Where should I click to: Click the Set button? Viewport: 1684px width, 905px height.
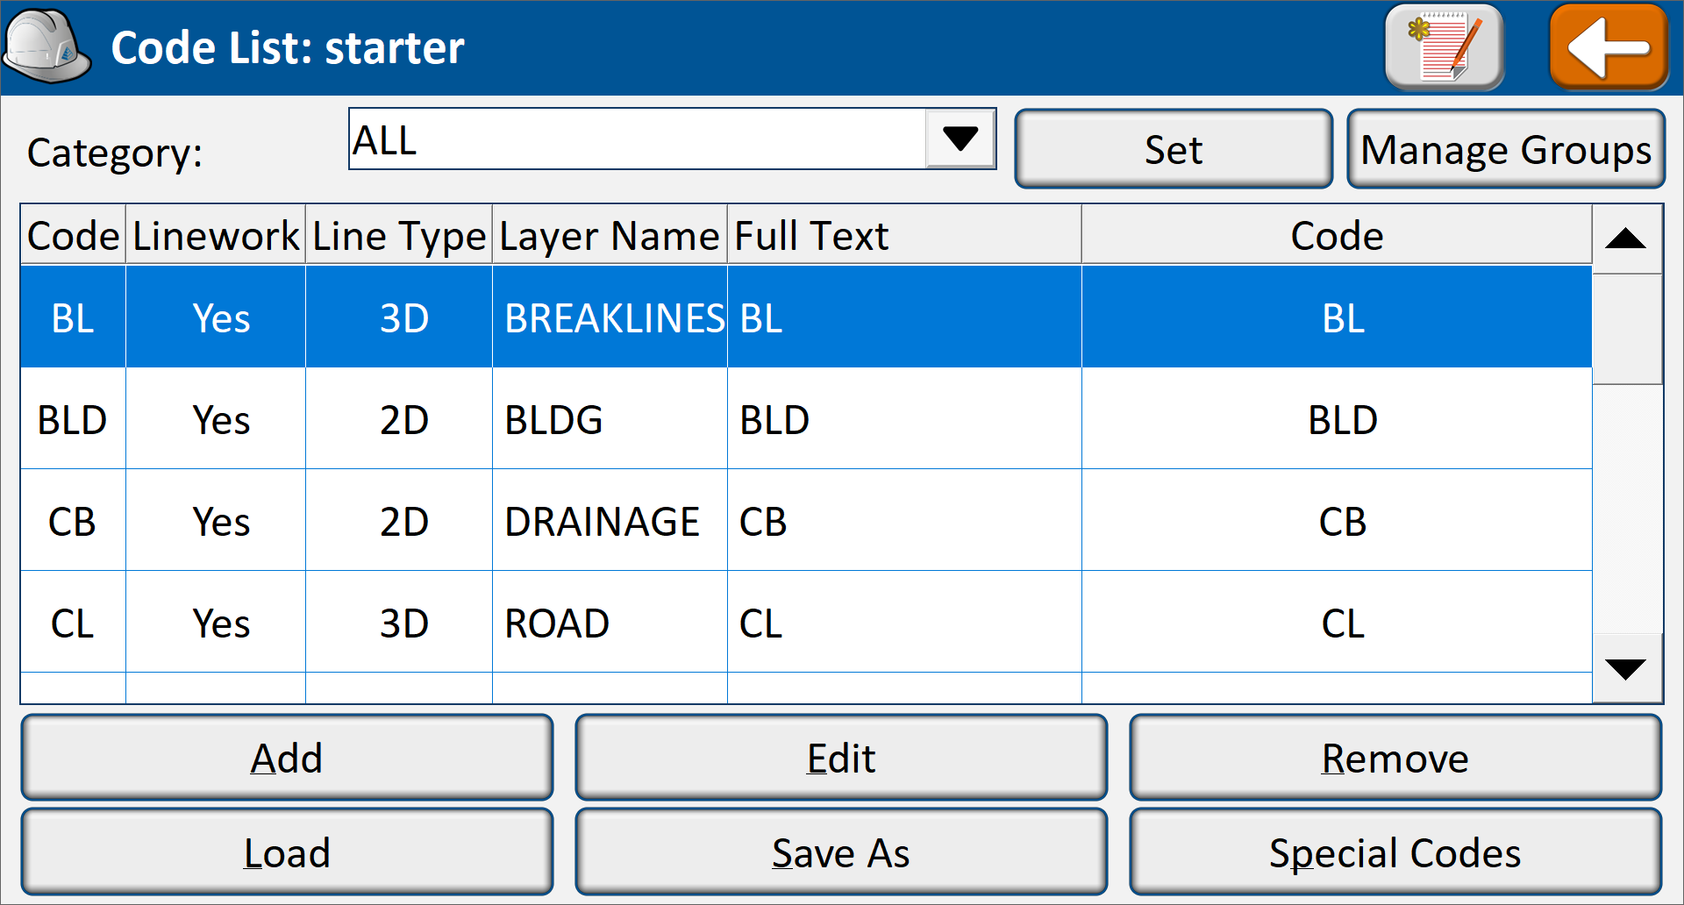point(1174,149)
